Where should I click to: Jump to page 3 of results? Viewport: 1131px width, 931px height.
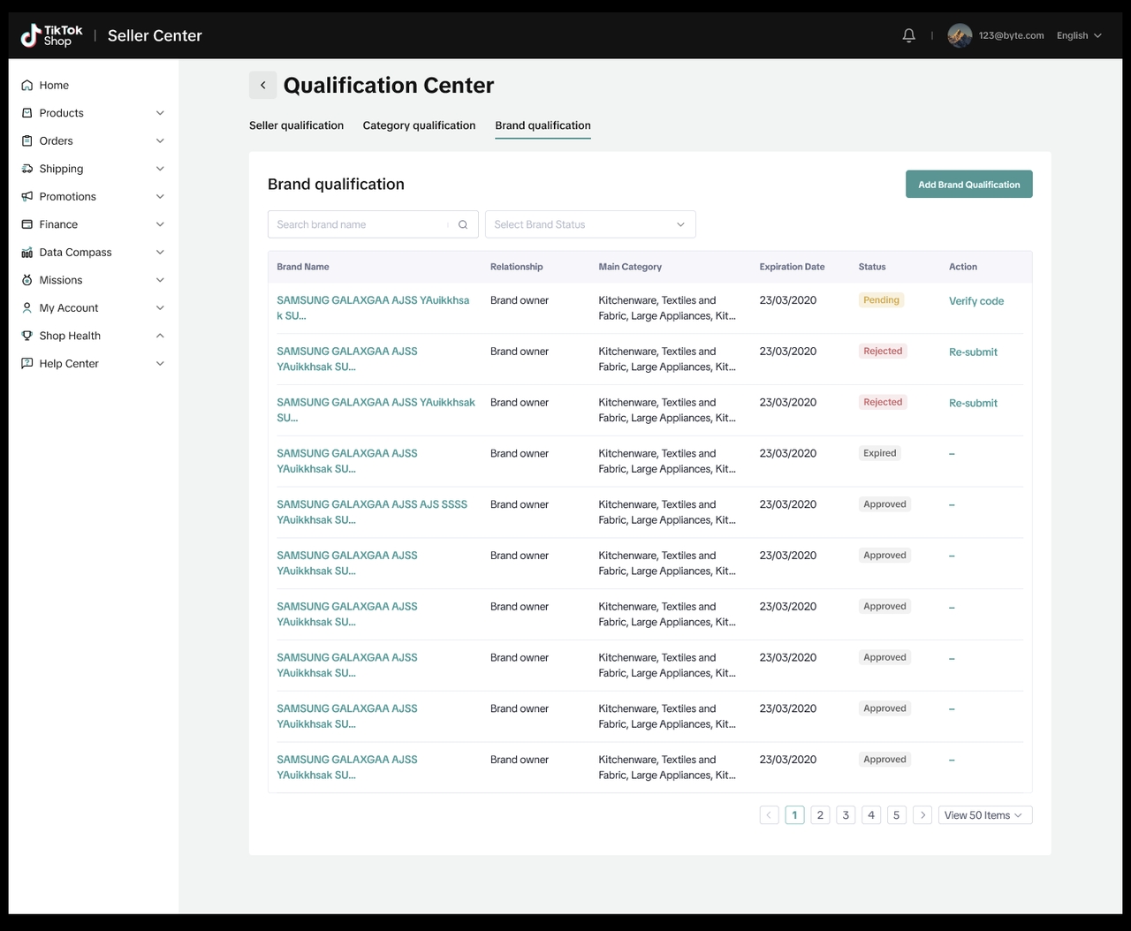846,815
